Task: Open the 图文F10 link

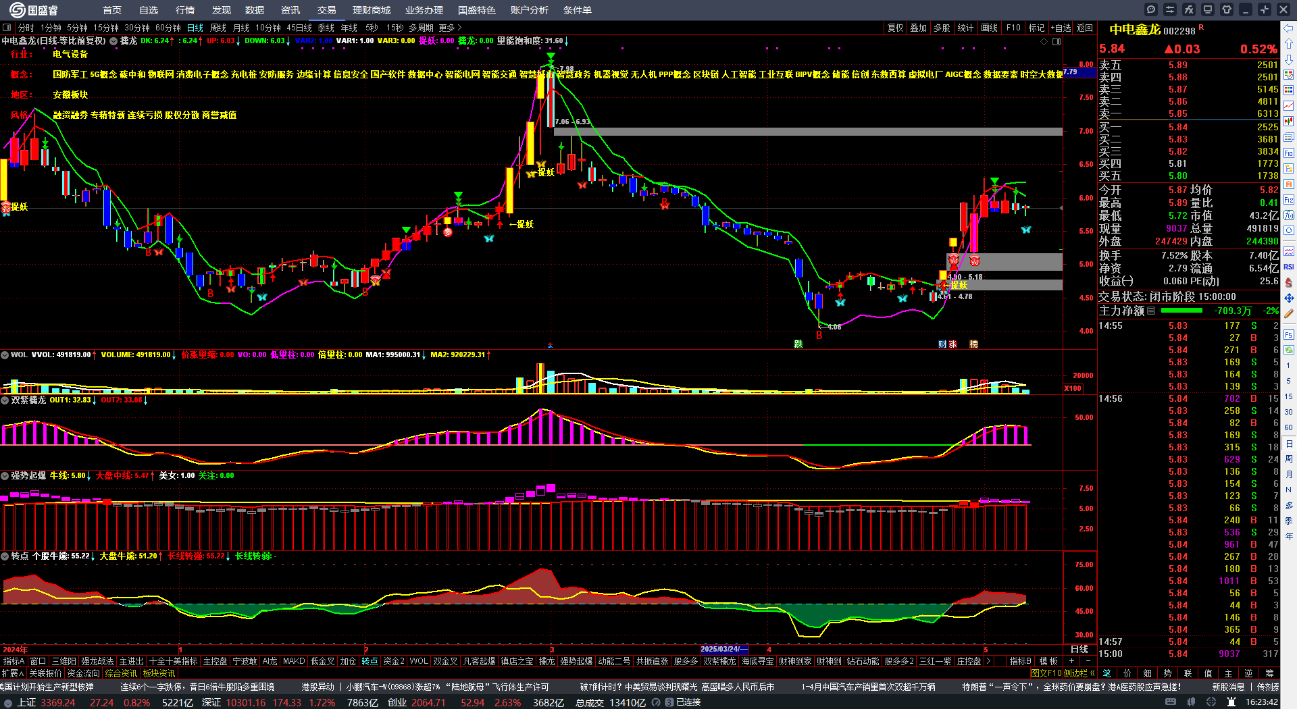Action: pyautogui.click(x=1046, y=673)
